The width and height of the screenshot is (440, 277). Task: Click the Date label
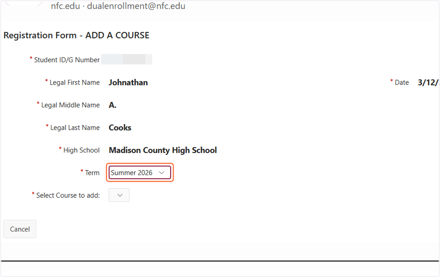click(x=402, y=83)
